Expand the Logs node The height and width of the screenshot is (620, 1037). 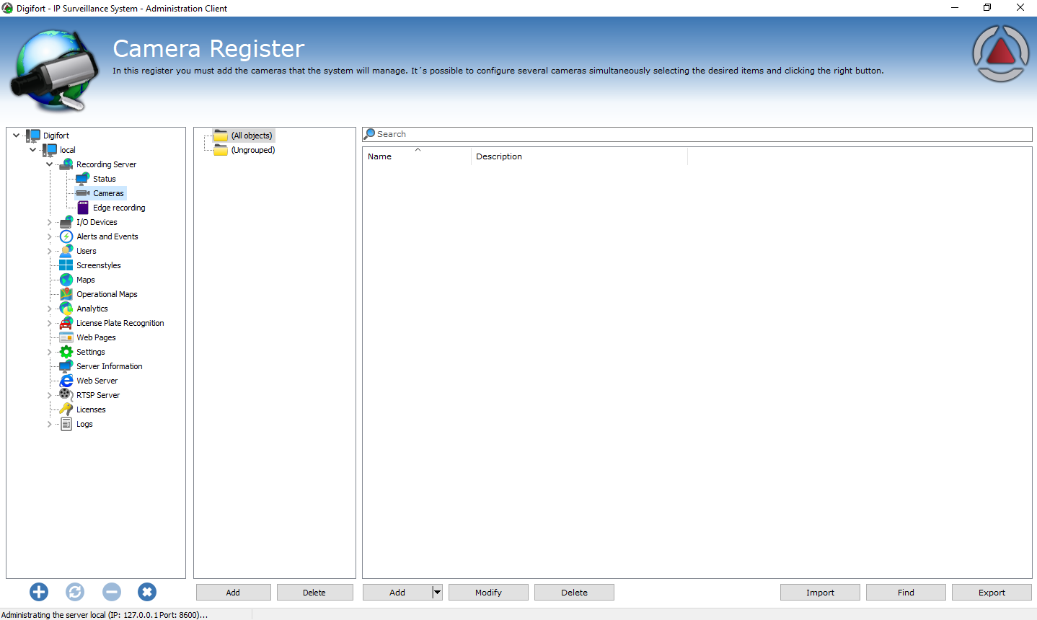[49, 424]
